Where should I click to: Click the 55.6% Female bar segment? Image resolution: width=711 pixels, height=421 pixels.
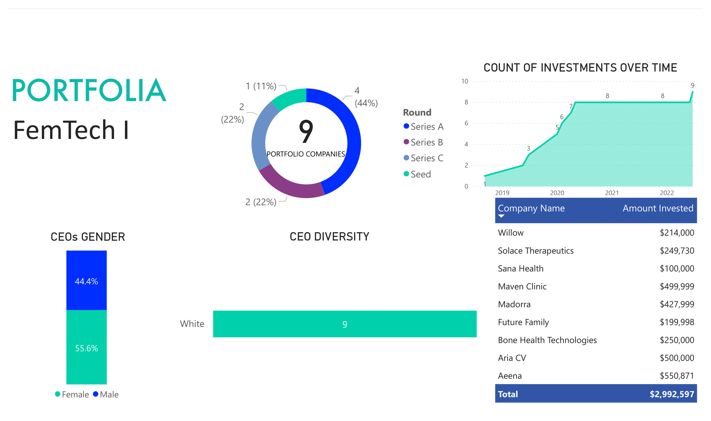point(86,347)
